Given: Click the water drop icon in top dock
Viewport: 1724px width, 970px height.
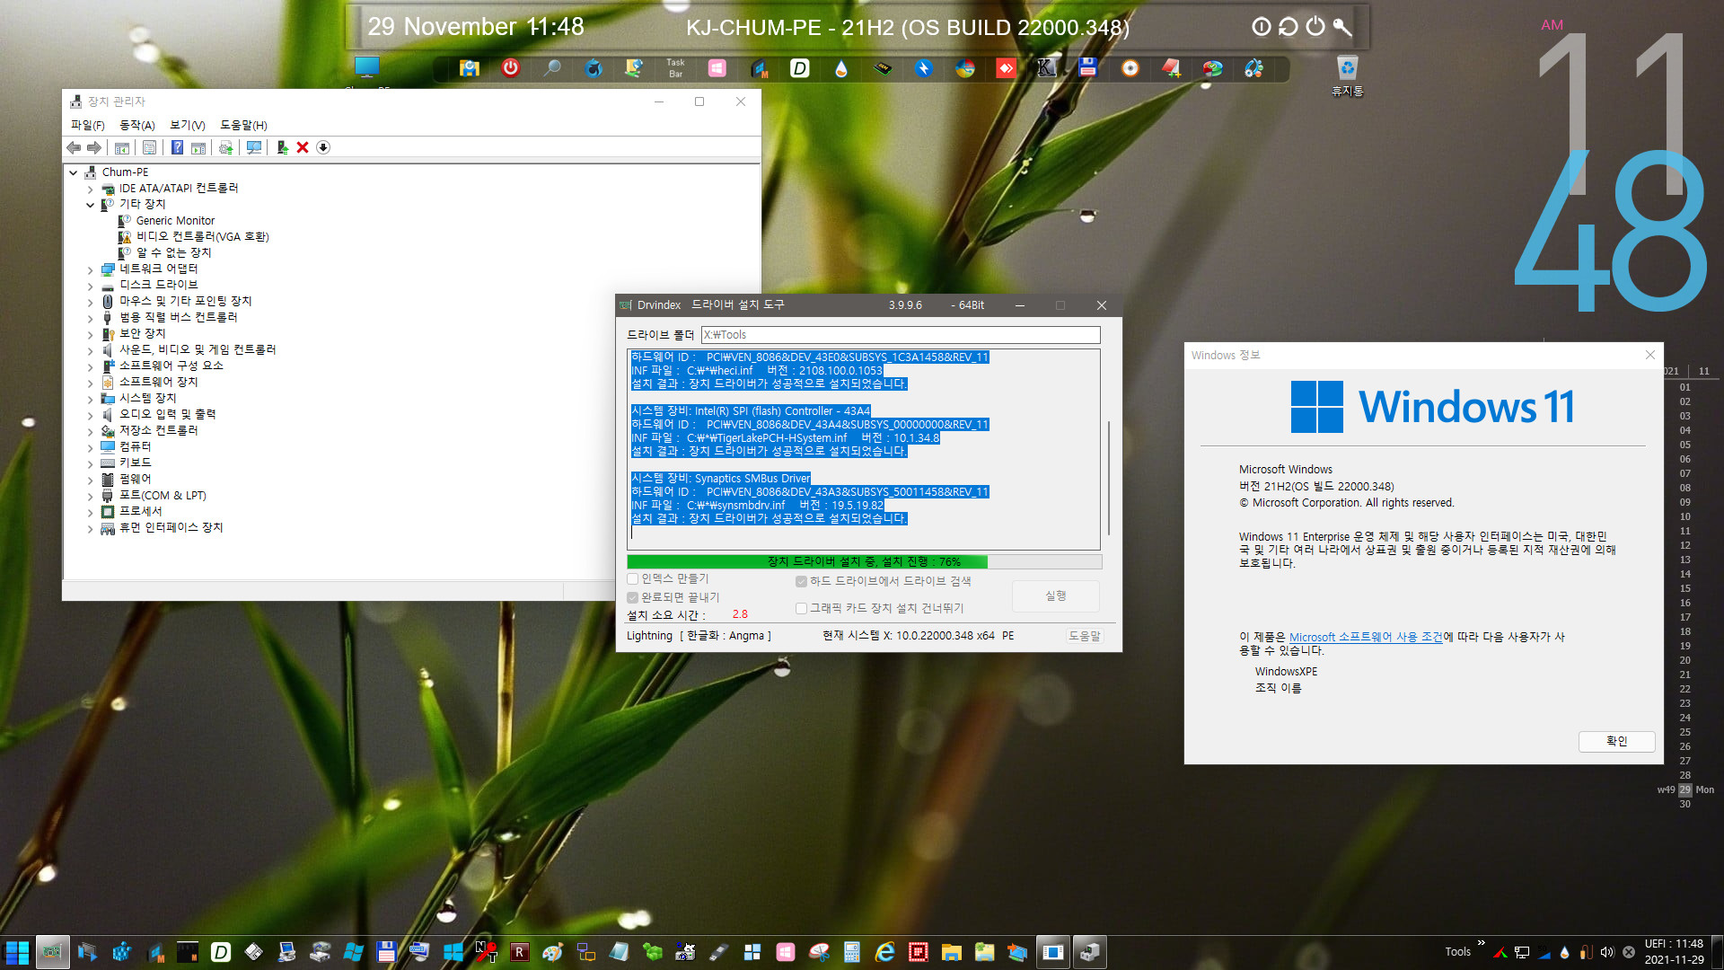Looking at the screenshot, I should [840, 68].
